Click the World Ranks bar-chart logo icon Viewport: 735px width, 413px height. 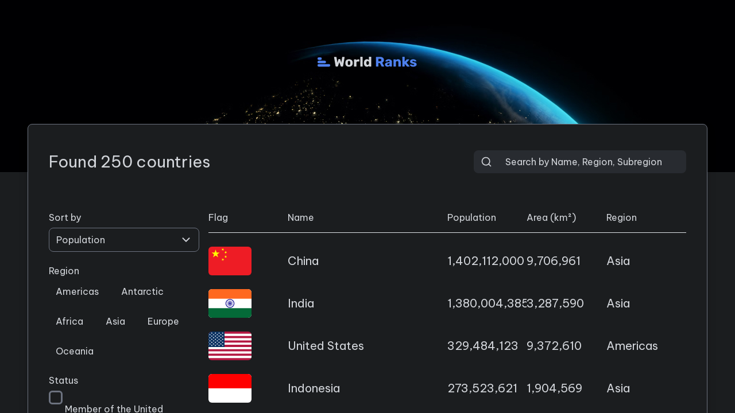pos(323,61)
